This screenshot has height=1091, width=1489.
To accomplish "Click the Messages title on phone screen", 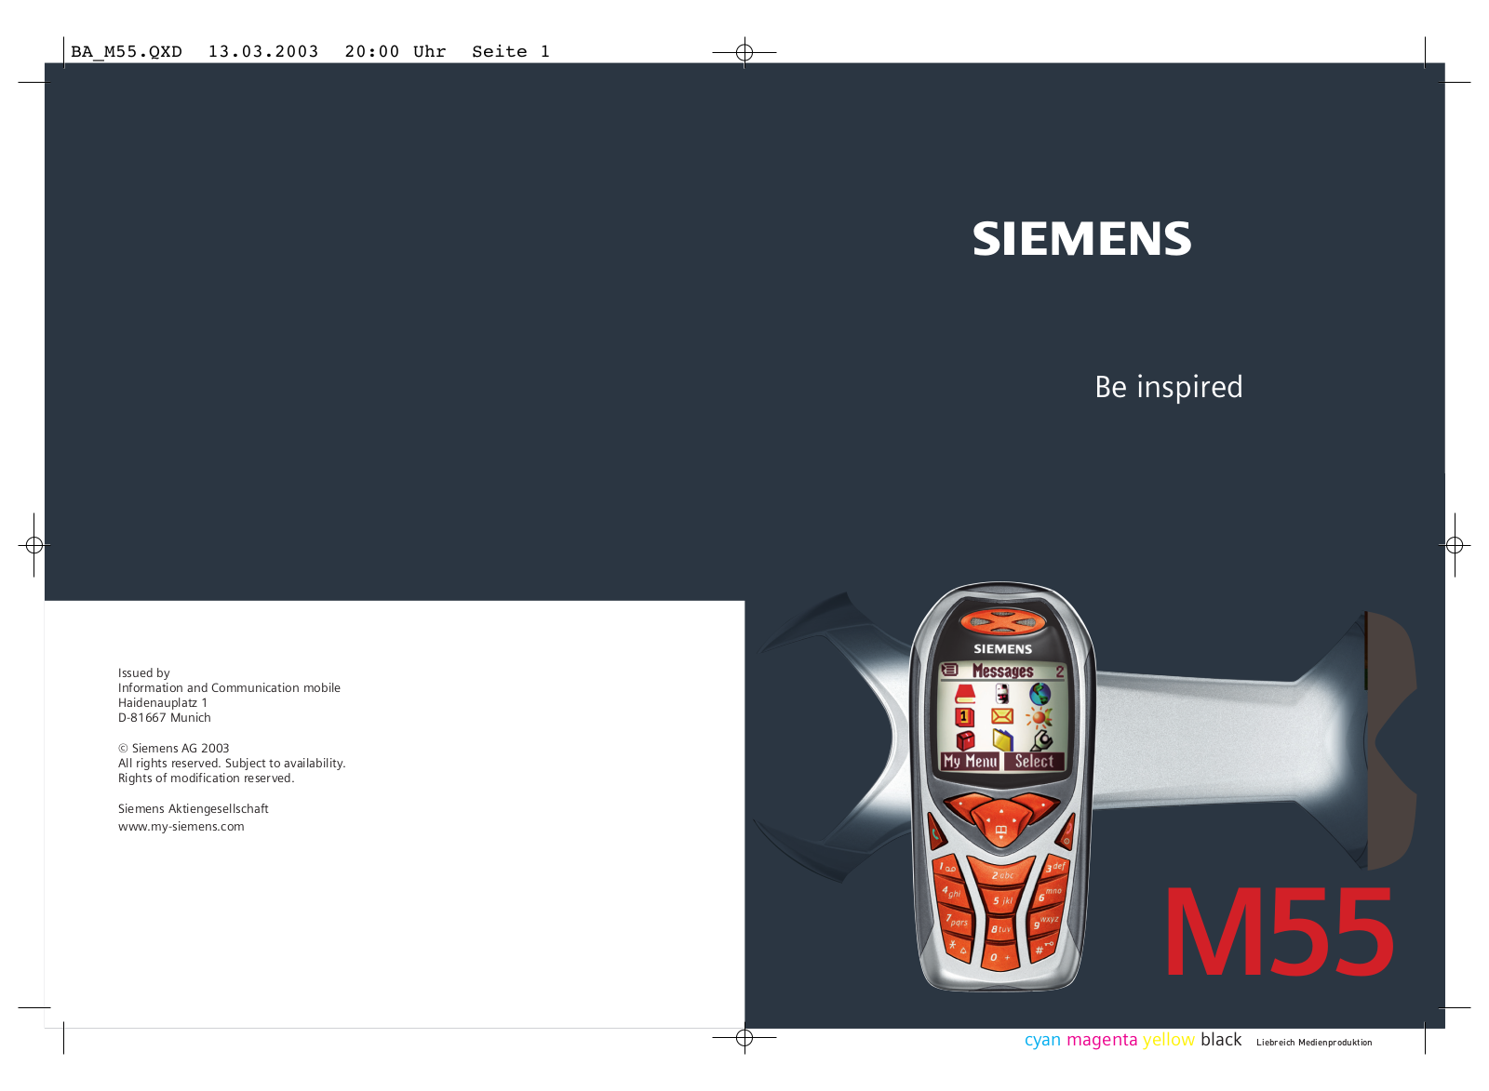I will coord(1003,671).
